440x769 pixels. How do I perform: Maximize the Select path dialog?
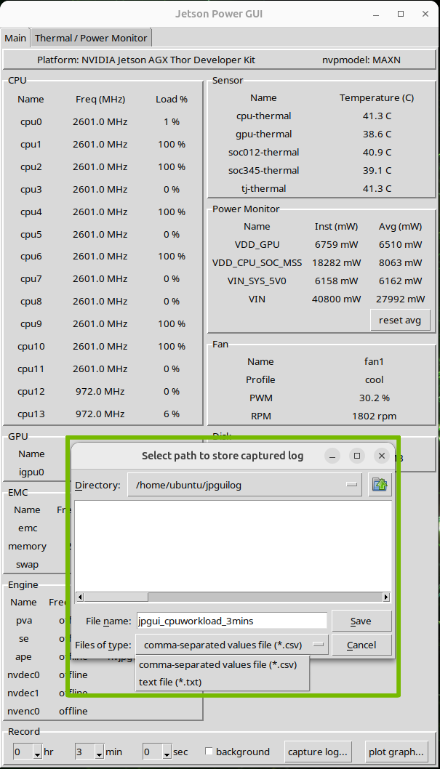(356, 456)
